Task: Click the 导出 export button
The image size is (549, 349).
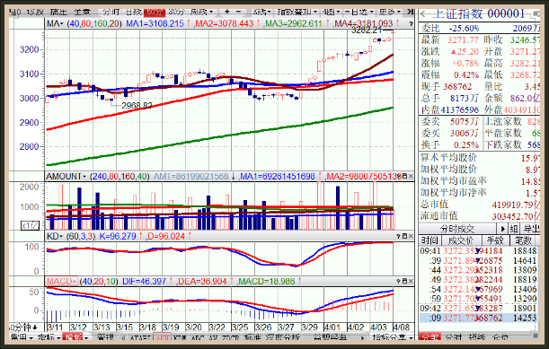Action: [x=531, y=229]
